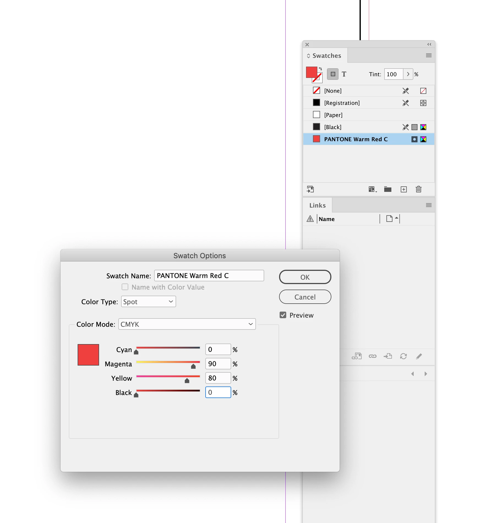The image size is (491, 523).
Task: Click spot color icon on PANTONE row
Action: point(414,139)
